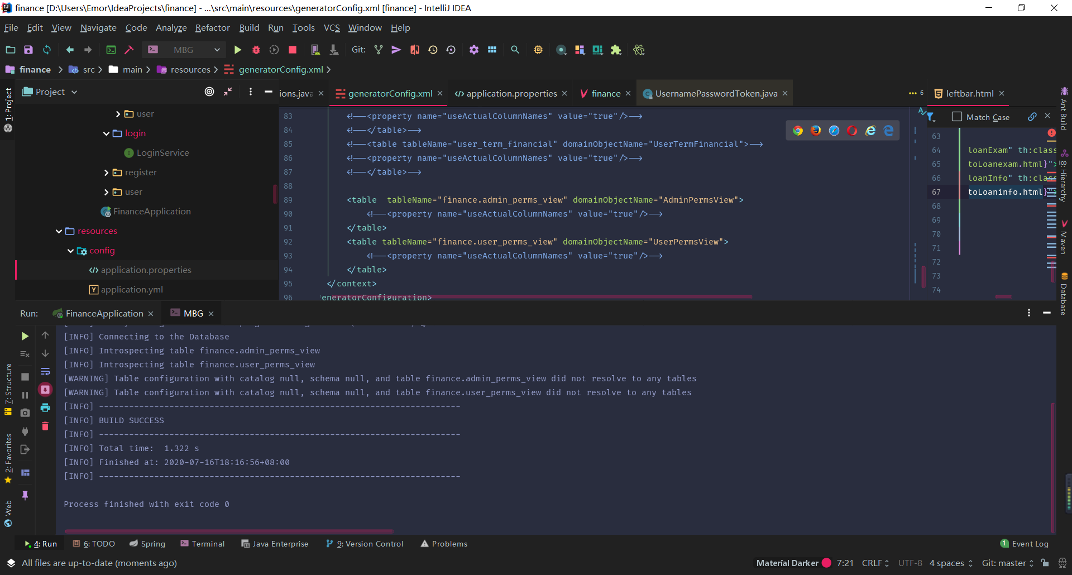Soft-wrap console output with wrap lines icon

pyautogui.click(x=45, y=371)
